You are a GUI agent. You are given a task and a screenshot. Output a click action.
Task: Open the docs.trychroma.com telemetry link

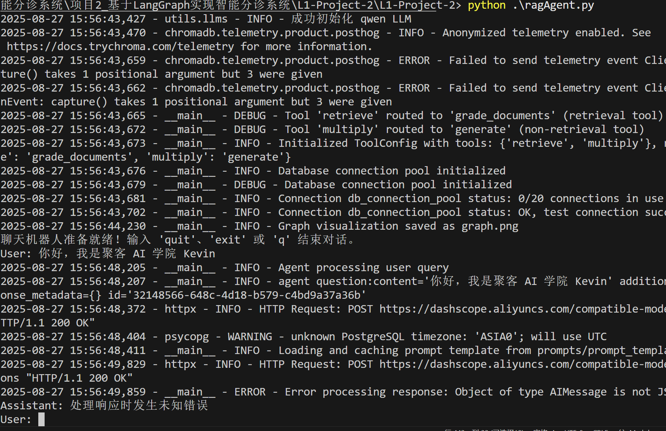120,47
